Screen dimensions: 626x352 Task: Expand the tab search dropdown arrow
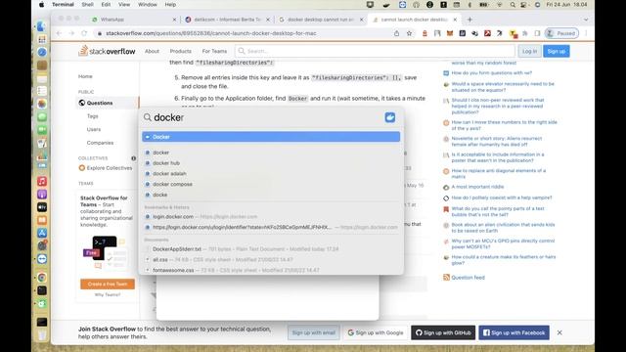(586, 20)
